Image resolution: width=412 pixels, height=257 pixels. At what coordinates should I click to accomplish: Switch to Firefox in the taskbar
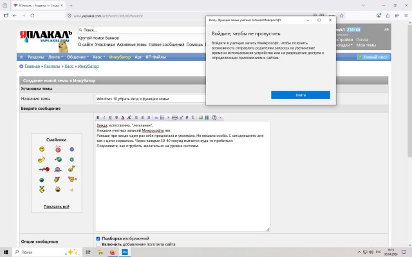click(113, 252)
